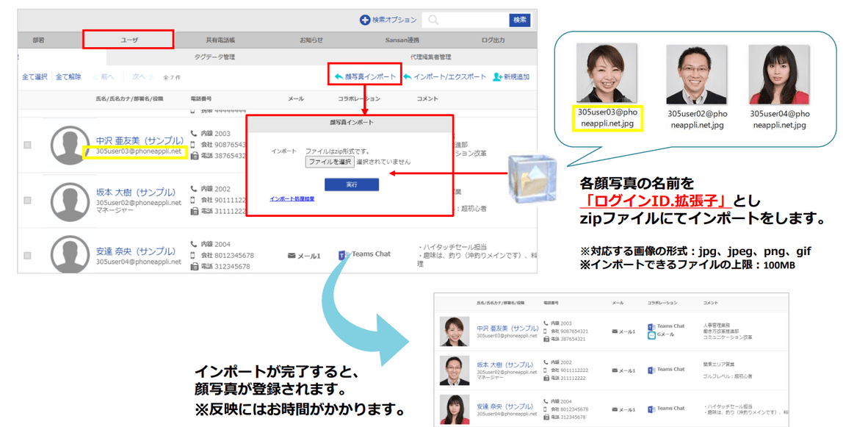843x427 pixels.
Task: Open the ユーザ tab
Action: (x=129, y=40)
